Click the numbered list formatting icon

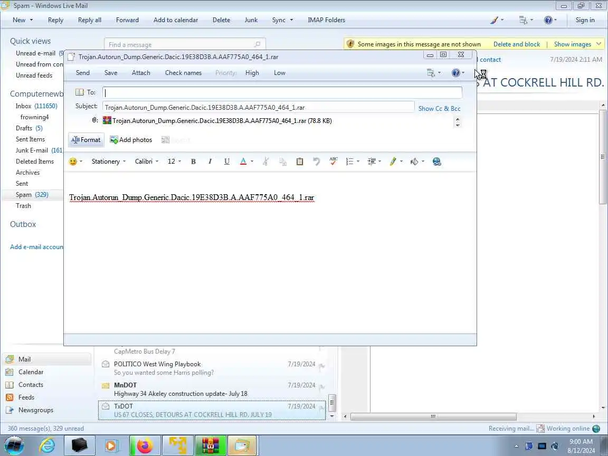coord(350,161)
